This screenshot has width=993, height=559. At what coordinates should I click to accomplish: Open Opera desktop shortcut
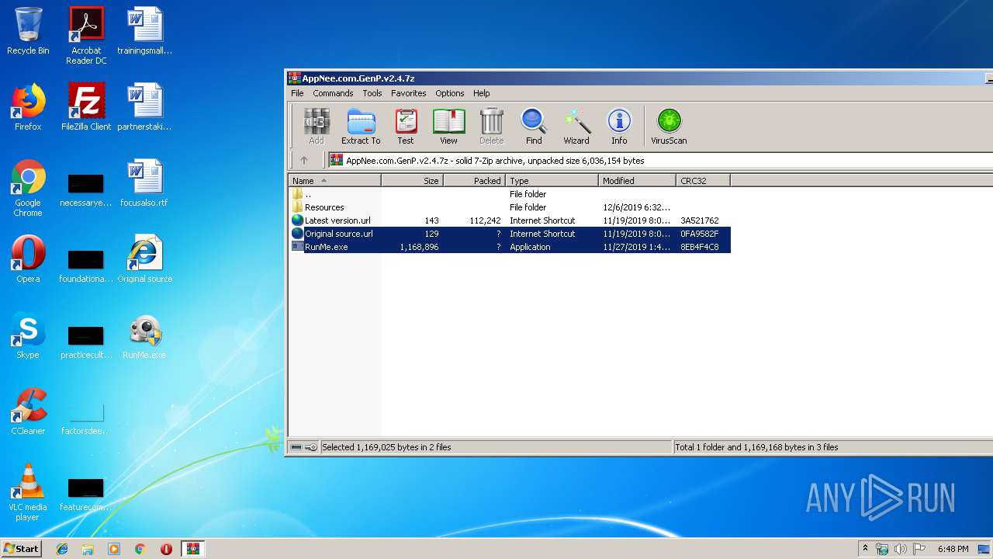[x=28, y=259]
